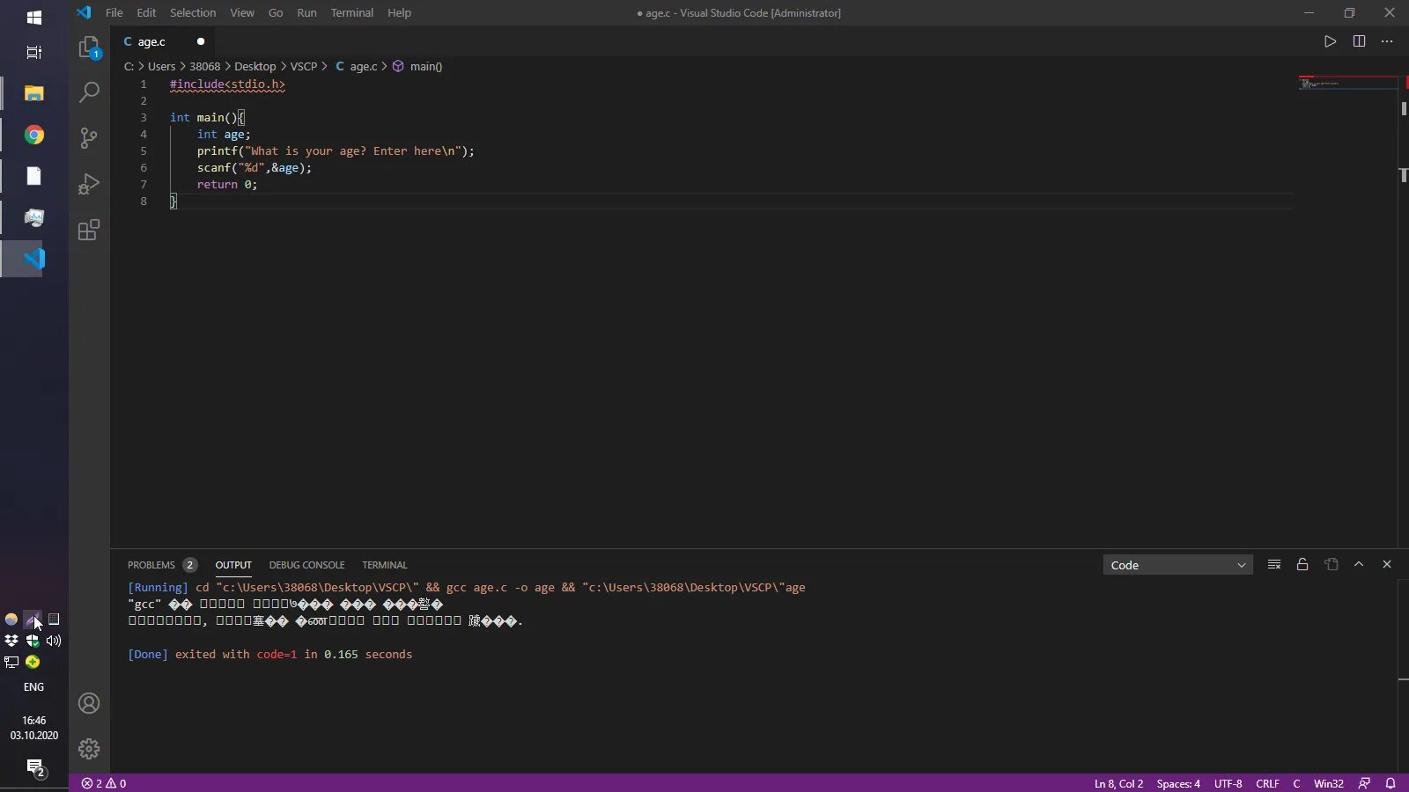Click Ln 8, Col 2 cursor position
This screenshot has width=1409, height=792.
pyautogui.click(x=1118, y=783)
